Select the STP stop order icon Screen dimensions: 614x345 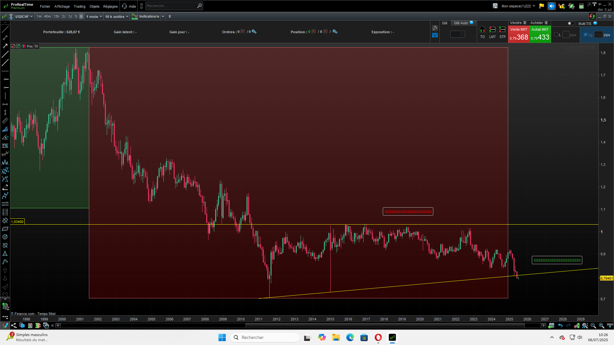tap(502, 30)
